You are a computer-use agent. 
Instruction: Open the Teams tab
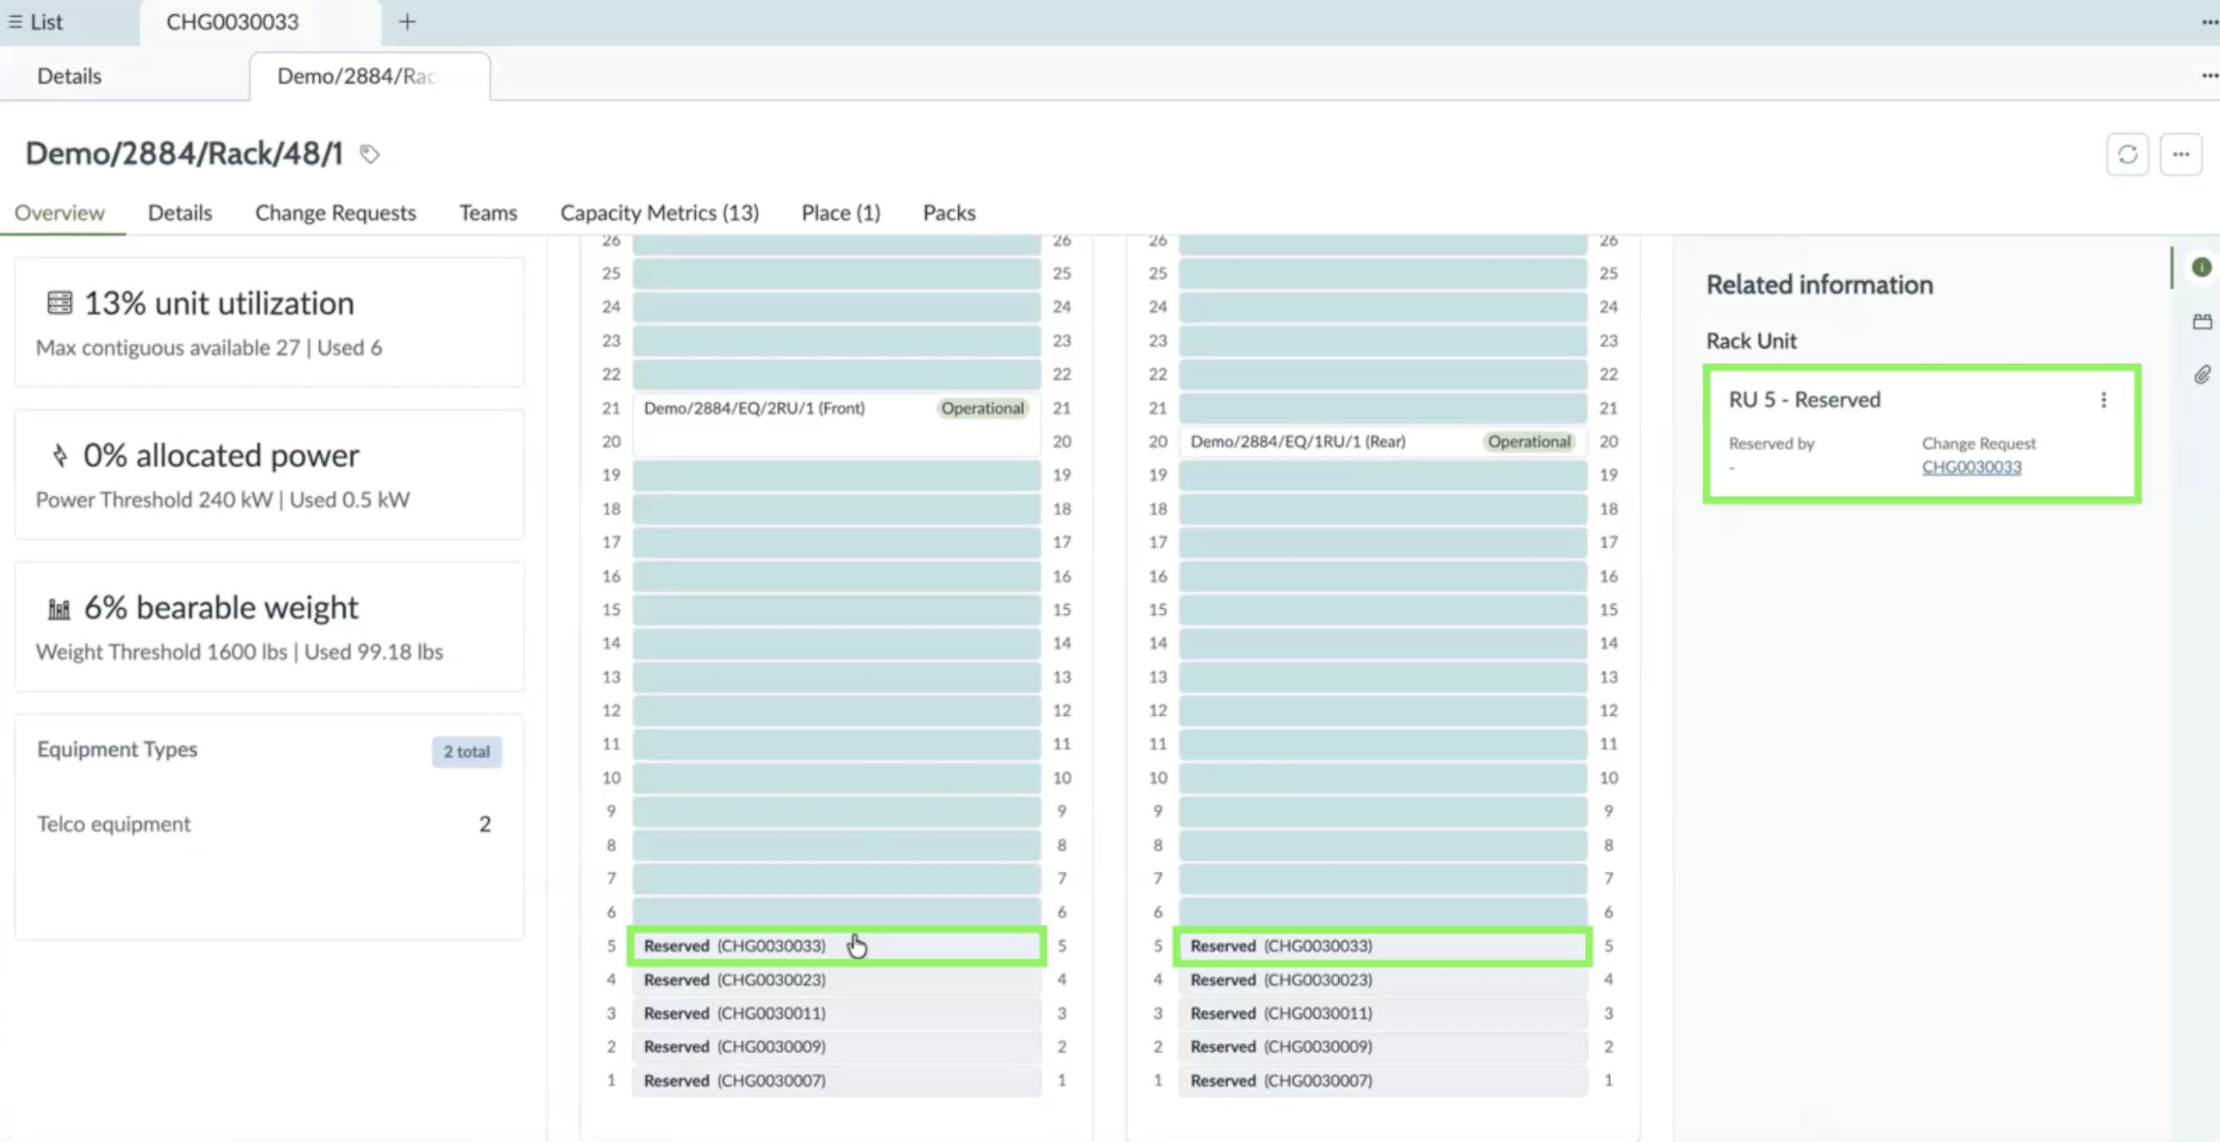(x=487, y=213)
